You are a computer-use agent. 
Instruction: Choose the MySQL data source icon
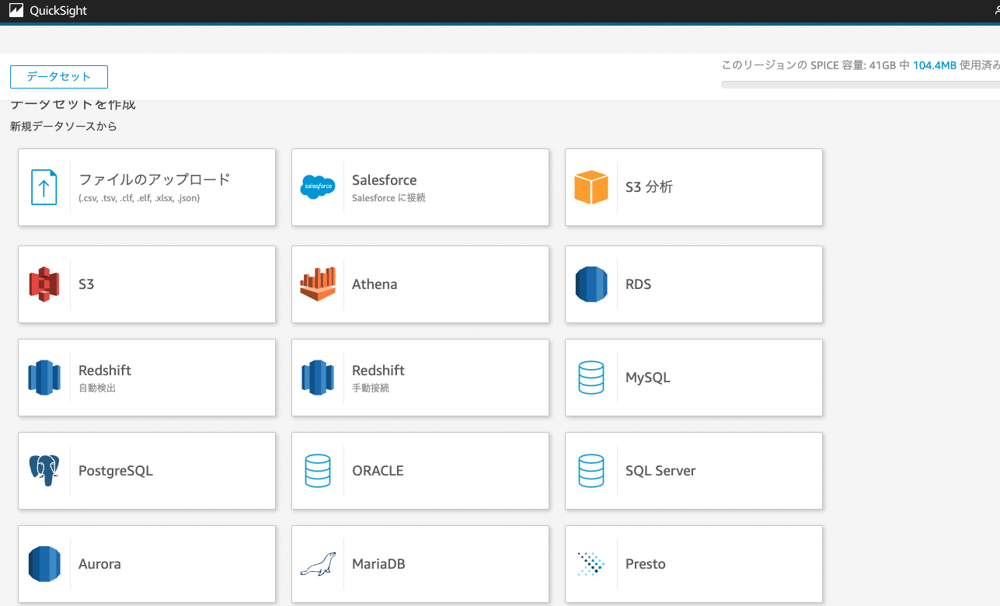[591, 377]
